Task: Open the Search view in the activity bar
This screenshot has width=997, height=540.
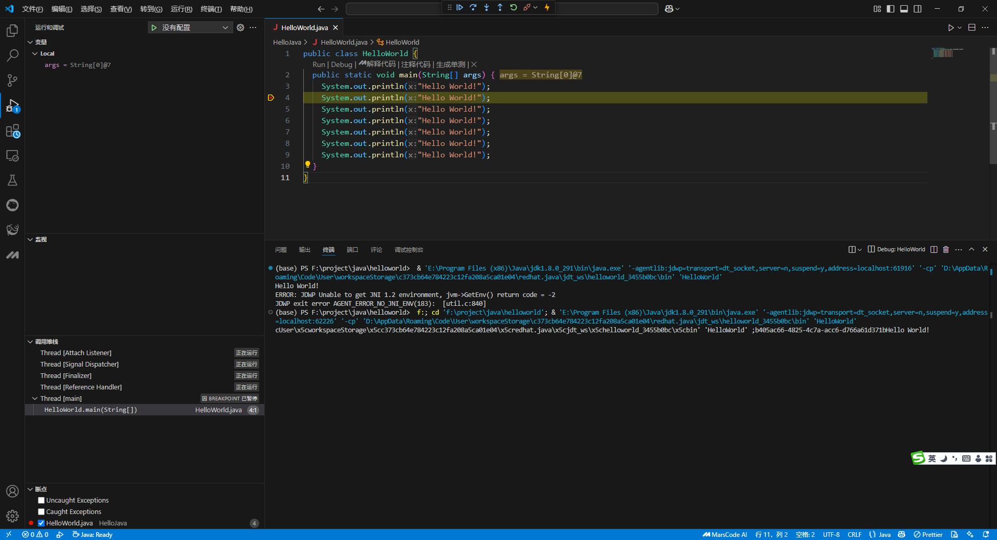Action: [x=12, y=55]
